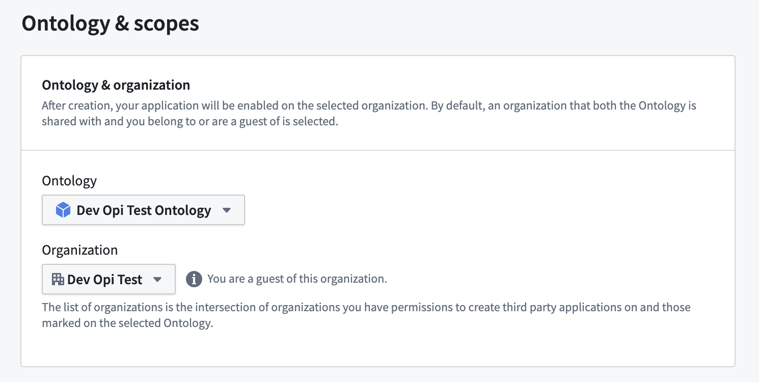Click the building icon next to Dev Opi Test
Screen dimensions: 759x382
click(58, 279)
